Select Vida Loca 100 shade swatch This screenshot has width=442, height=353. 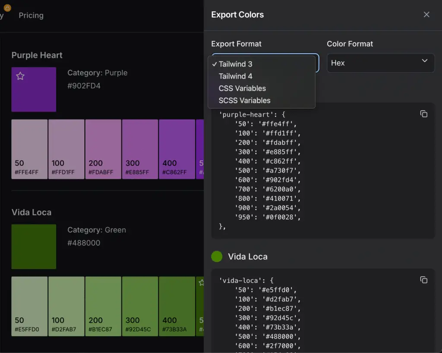coord(66,306)
